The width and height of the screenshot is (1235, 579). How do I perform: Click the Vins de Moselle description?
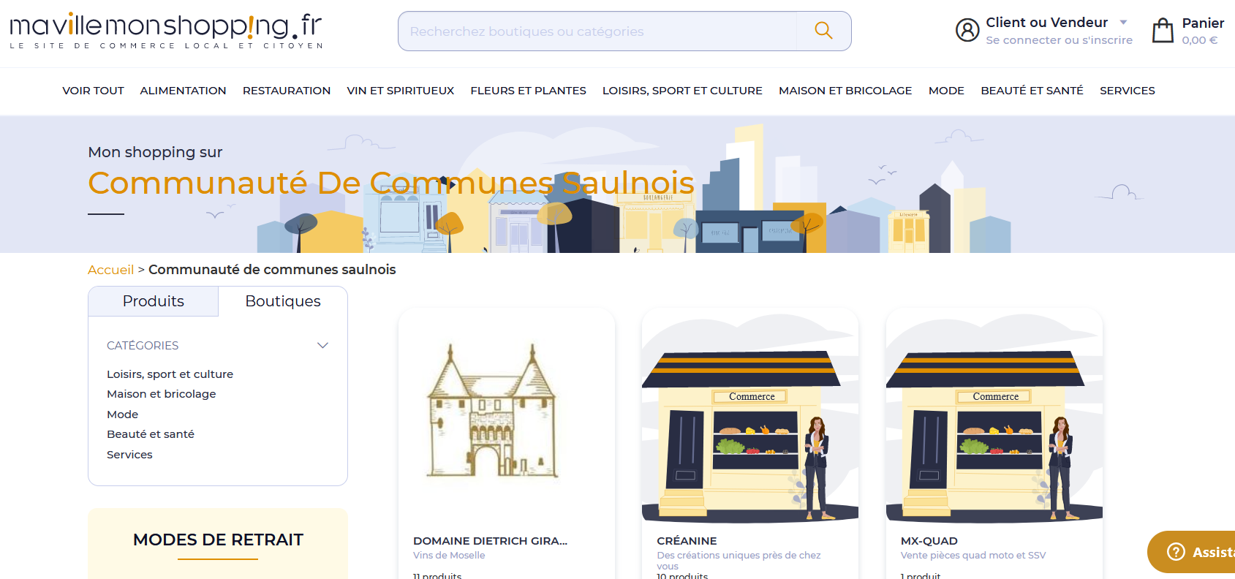(449, 556)
